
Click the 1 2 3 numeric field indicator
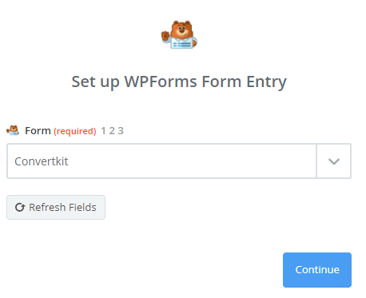click(x=112, y=131)
